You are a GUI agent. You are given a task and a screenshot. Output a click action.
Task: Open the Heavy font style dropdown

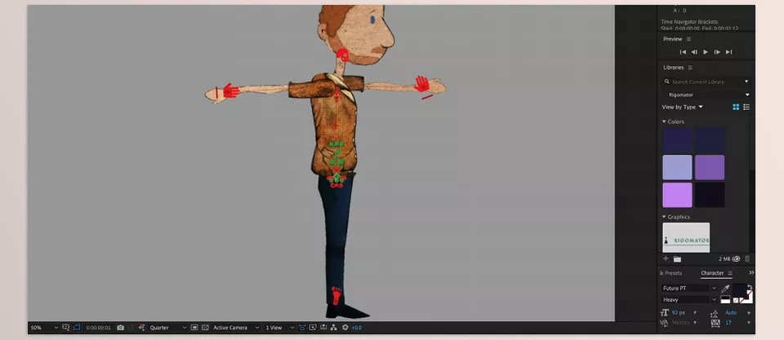point(689,299)
